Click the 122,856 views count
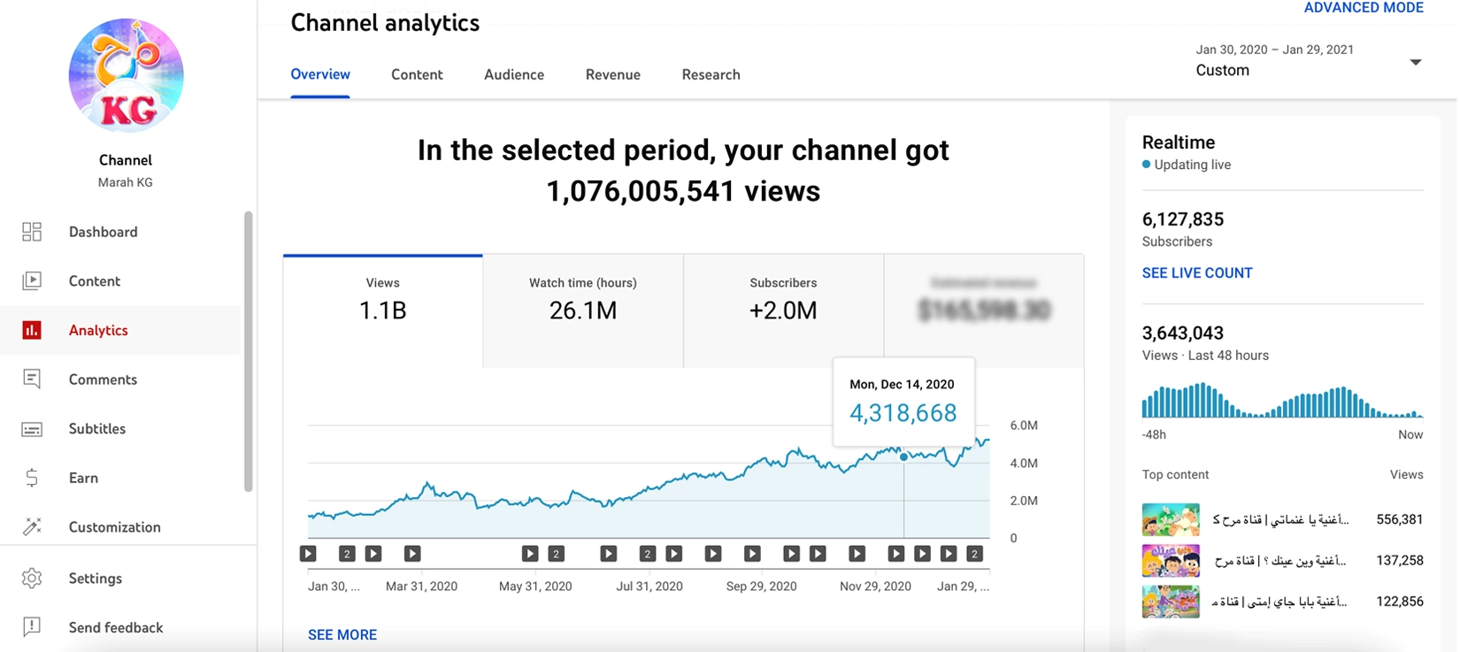1460x652 pixels. [1400, 602]
